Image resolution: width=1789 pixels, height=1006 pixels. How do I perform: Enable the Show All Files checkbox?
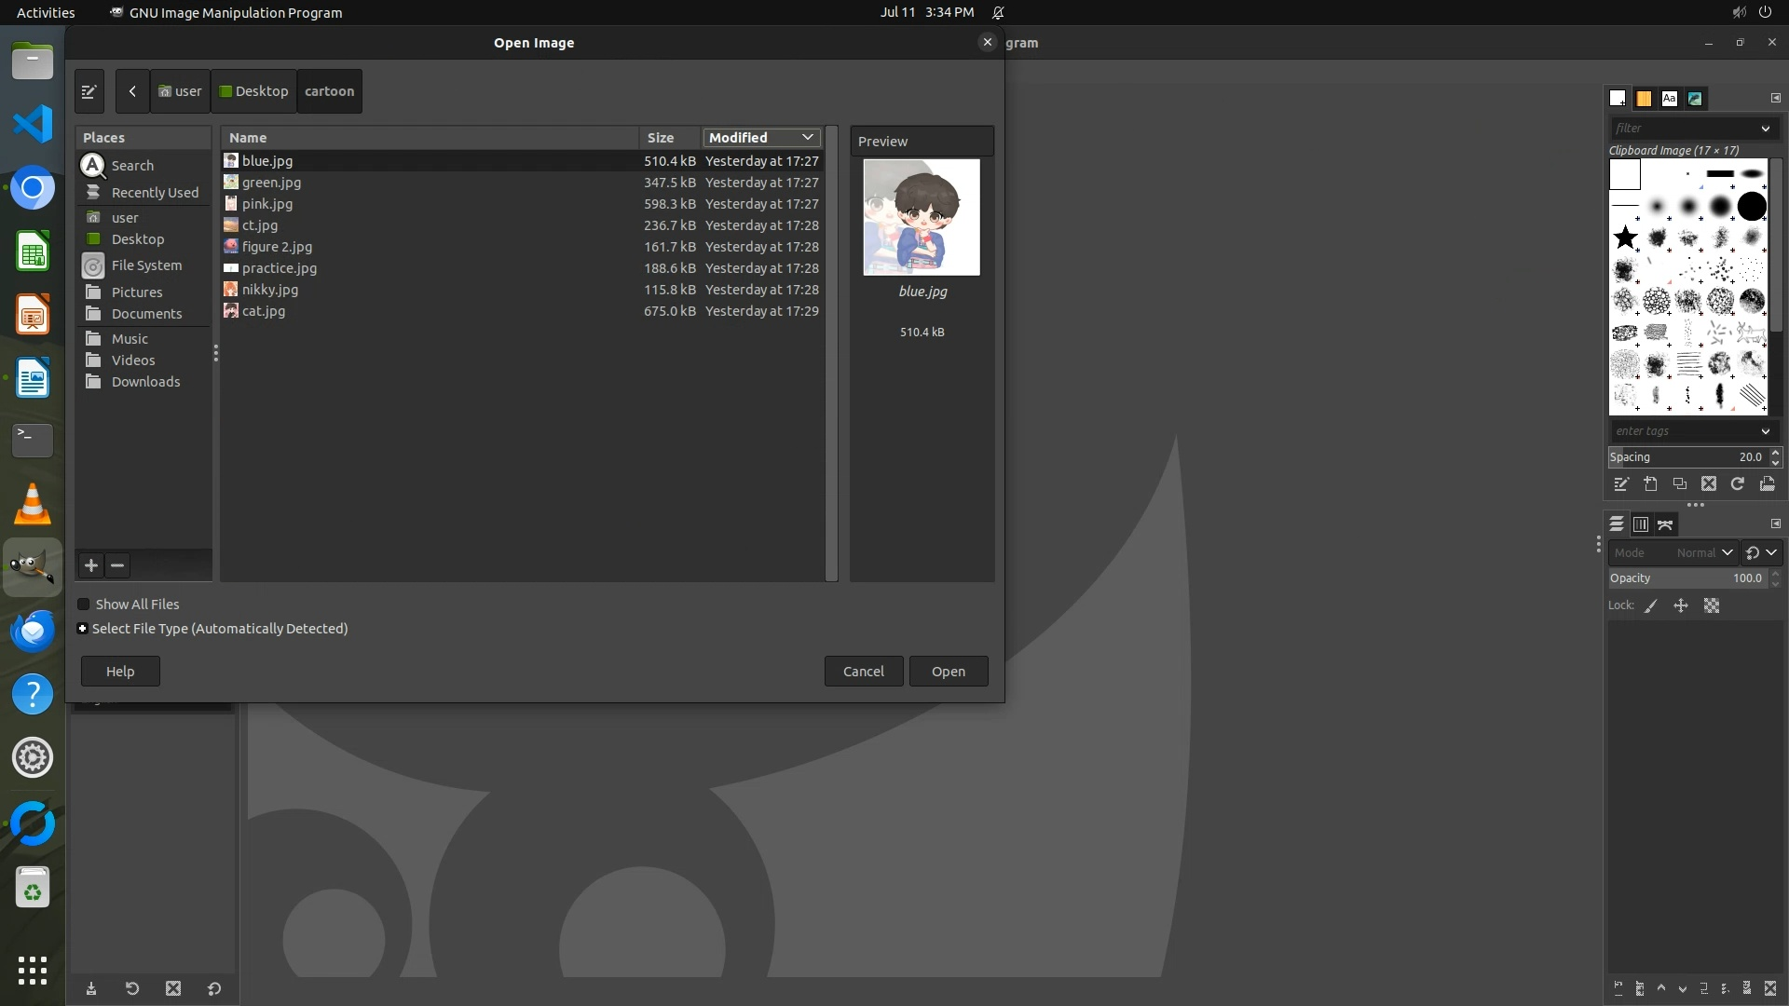point(84,605)
